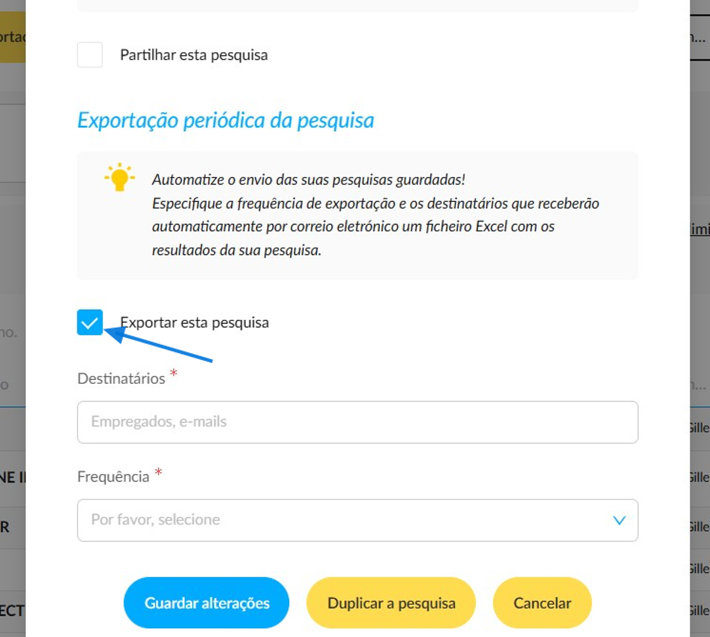Viewport: 710px width, 637px height.
Task: Click the Frequência field label
Action: click(x=113, y=477)
